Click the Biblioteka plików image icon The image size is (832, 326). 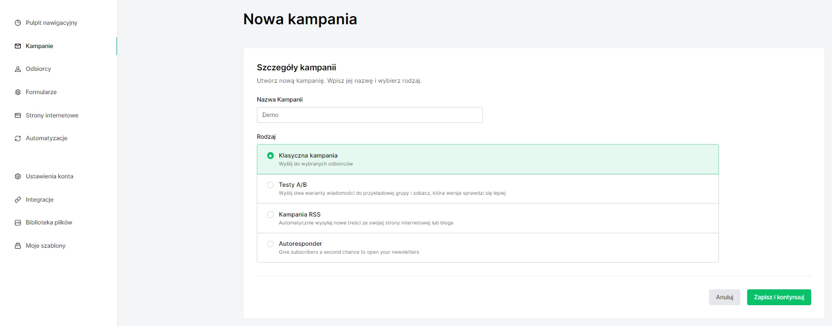coord(18,222)
